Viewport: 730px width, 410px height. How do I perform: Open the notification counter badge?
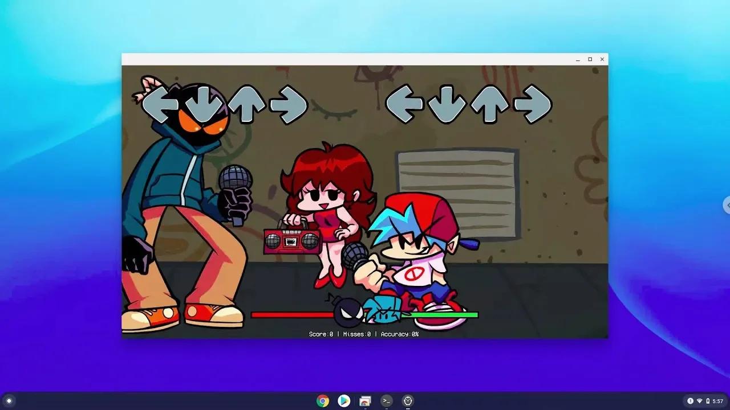click(690, 401)
